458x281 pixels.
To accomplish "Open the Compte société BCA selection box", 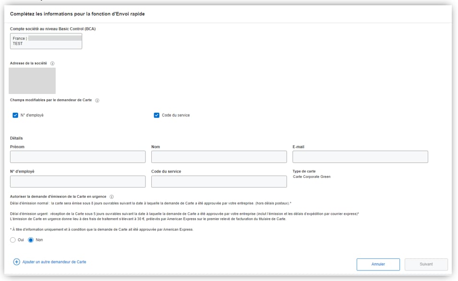I will pyautogui.click(x=46, y=41).
